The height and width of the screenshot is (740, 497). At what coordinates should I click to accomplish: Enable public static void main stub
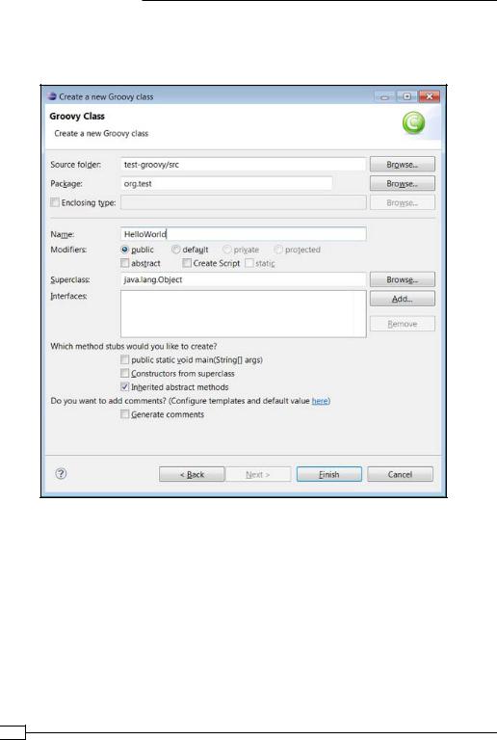(124, 359)
